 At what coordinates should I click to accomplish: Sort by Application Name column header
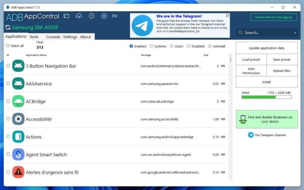(x=36, y=55)
